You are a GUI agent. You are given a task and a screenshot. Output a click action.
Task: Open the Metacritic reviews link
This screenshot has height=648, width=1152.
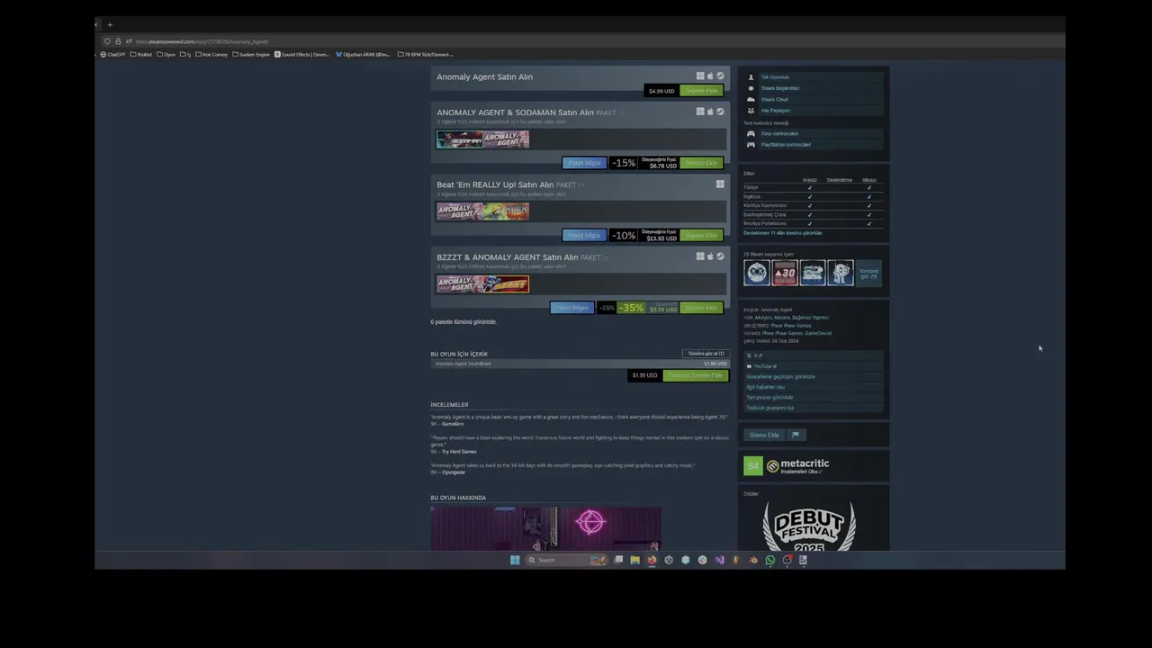(801, 472)
